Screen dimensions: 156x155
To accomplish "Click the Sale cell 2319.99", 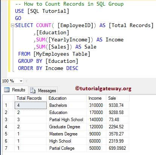I will tap(118, 141).
